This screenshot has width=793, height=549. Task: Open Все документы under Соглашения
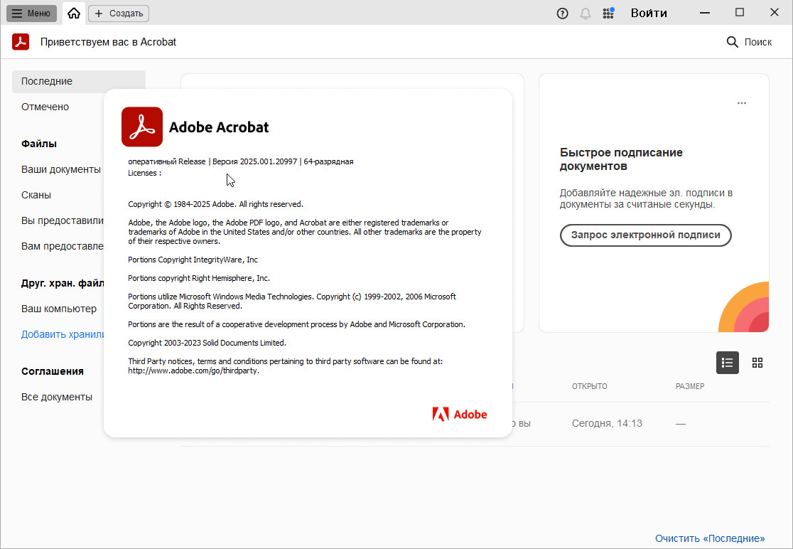57,397
